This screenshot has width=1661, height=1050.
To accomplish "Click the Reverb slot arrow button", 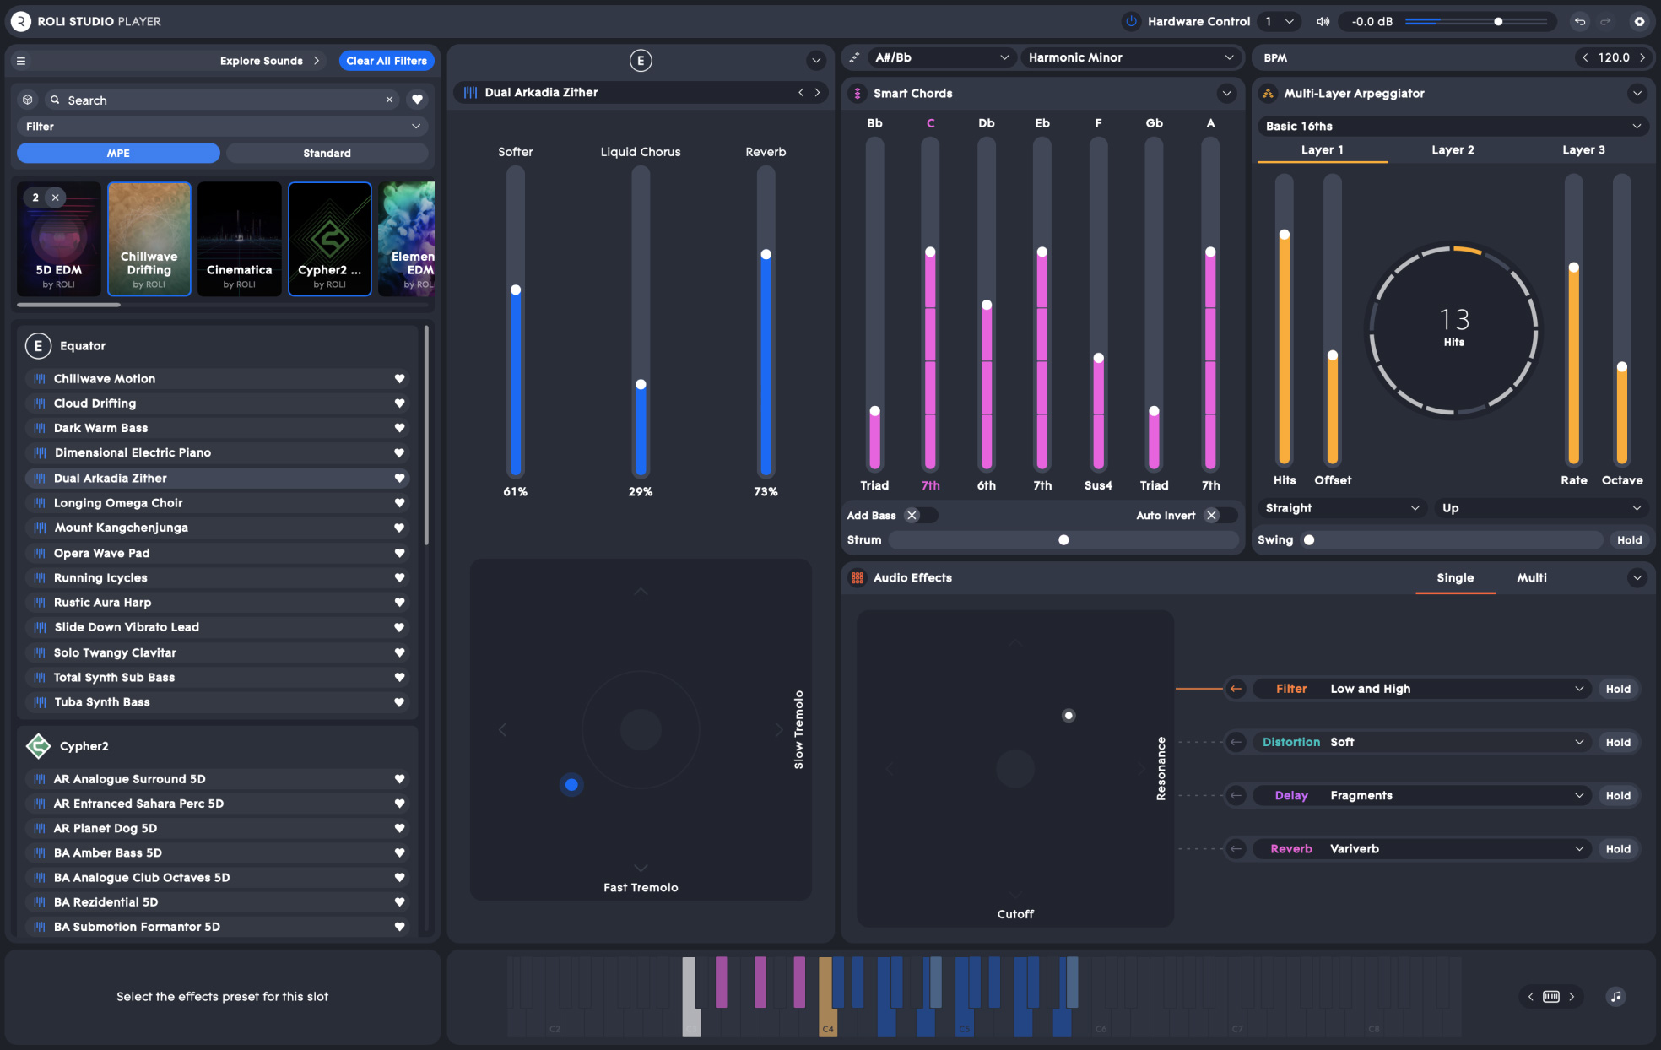I will click(x=1236, y=849).
